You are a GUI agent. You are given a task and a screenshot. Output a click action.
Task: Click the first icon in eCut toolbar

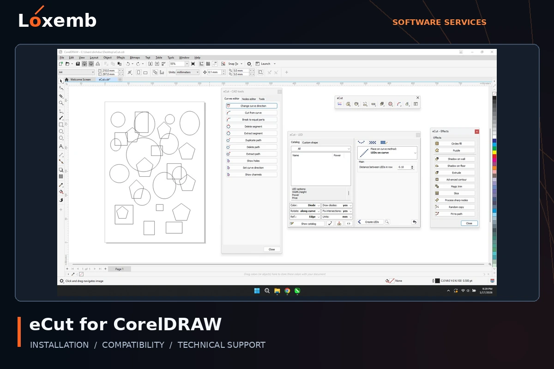pyautogui.click(x=339, y=104)
